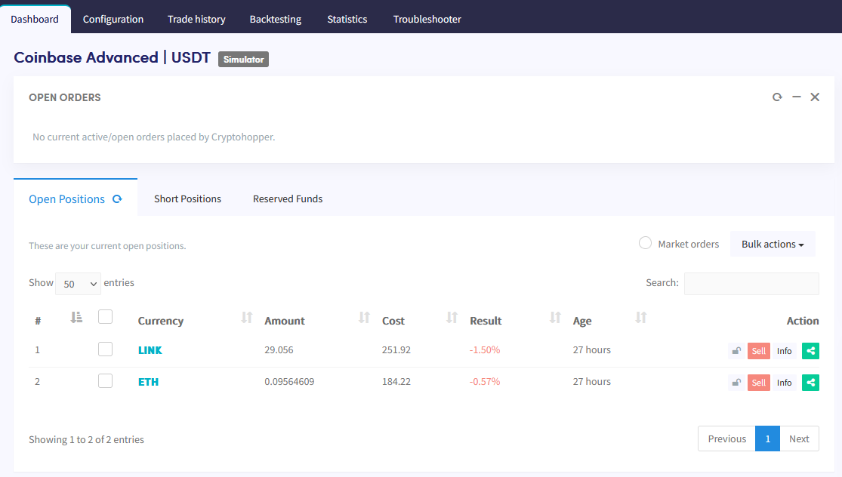The image size is (842, 477).
Task: Select all positions checkbox in header
Action: tap(105, 316)
